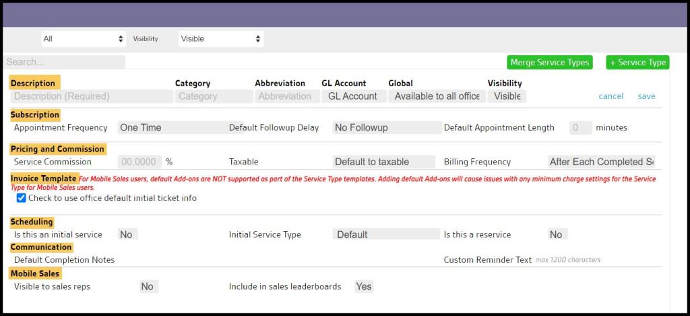Toggle Include in sales leaderboards Yes option
The image size is (690, 316).
tap(363, 286)
